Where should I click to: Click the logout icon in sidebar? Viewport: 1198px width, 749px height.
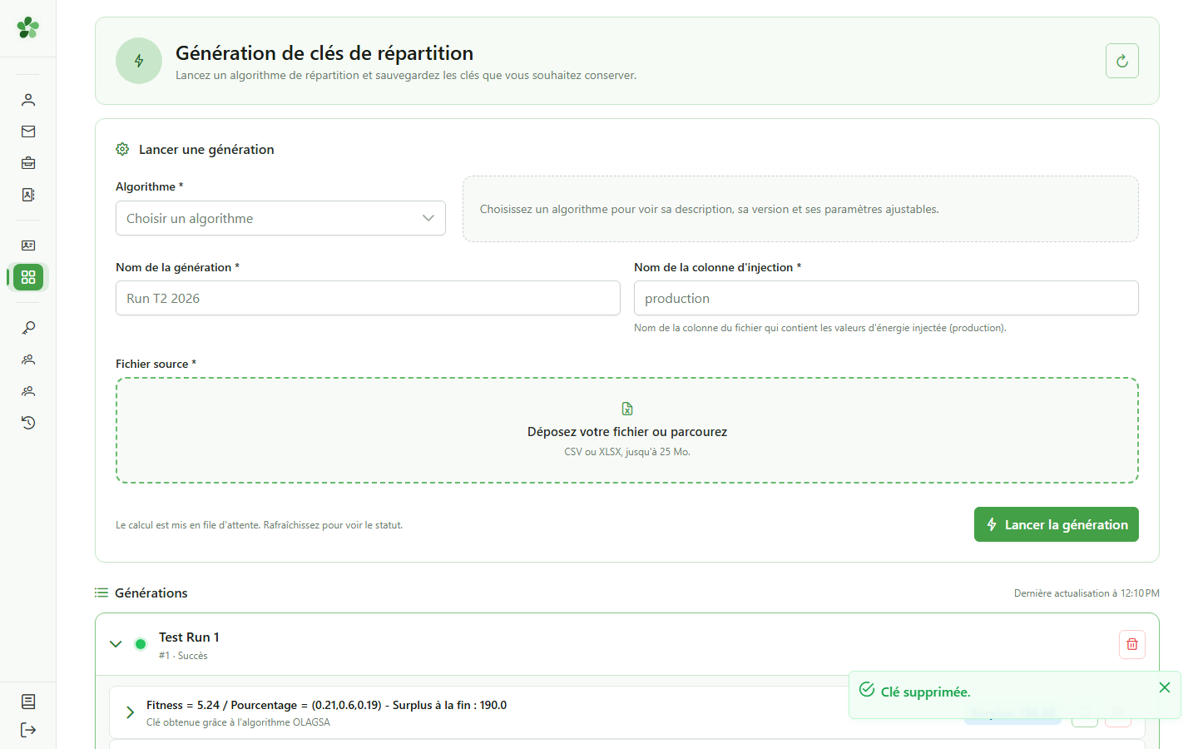(28, 730)
